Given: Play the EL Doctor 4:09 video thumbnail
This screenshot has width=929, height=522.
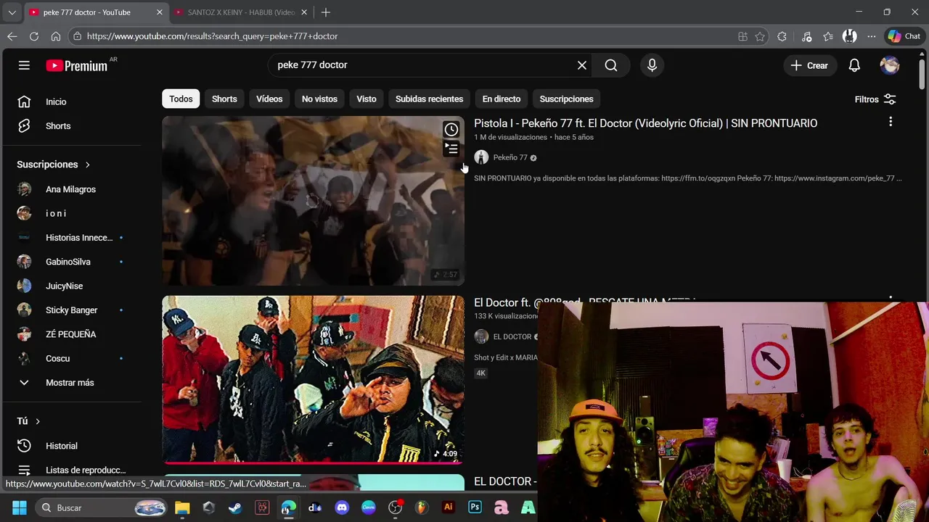Looking at the screenshot, I should (313, 379).
